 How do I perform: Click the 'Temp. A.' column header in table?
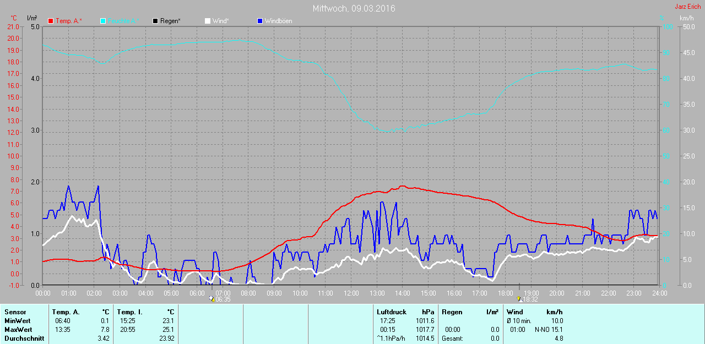pyautogui.click(x=66, y=312)
